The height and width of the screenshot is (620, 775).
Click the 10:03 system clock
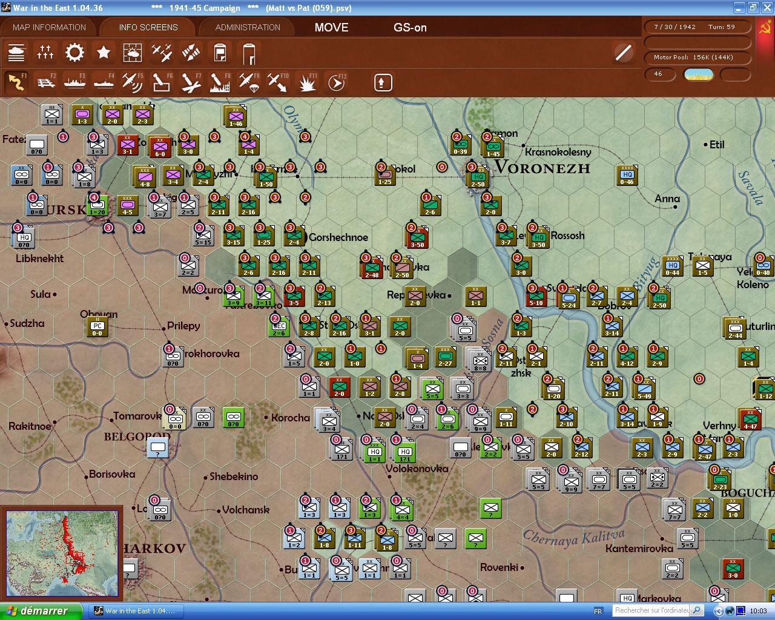[x=758, y=611]
